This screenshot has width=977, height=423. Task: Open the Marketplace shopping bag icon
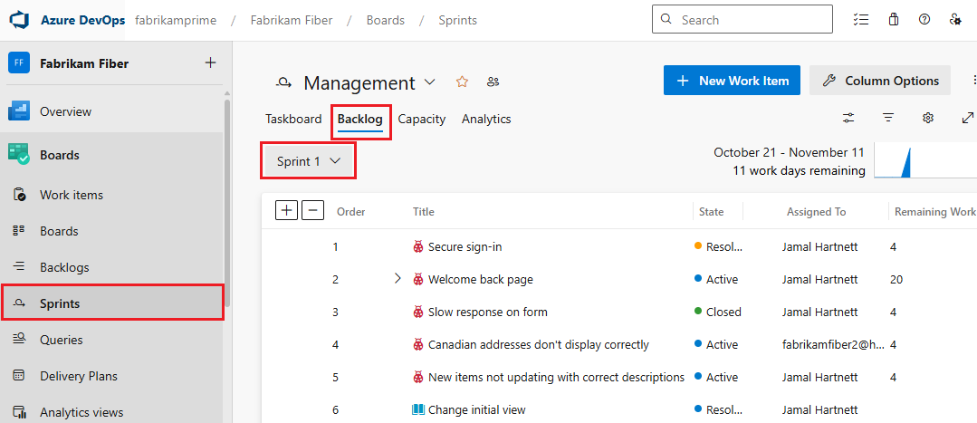[894, 20]
